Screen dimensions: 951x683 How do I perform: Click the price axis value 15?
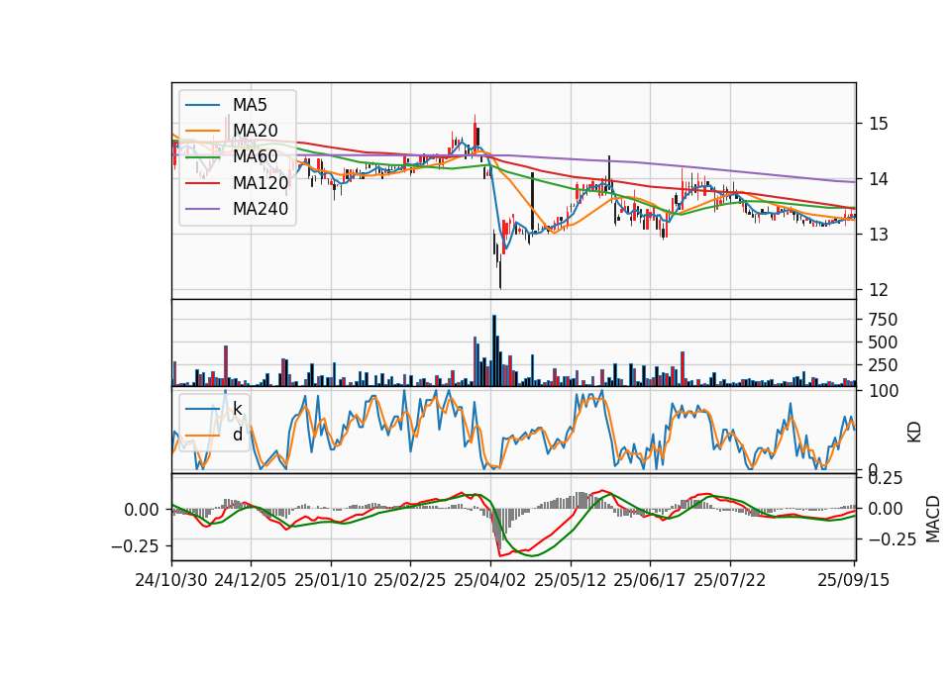tap(879, 124)
